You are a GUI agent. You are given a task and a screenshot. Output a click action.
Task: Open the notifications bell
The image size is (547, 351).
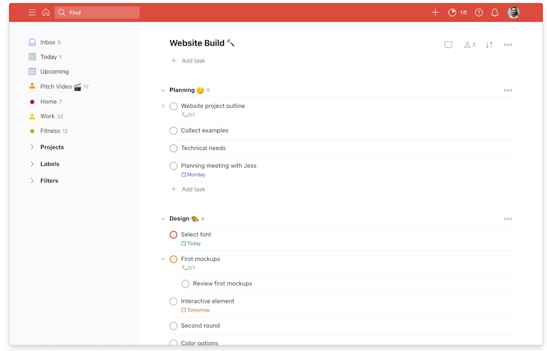click(x=495, y=13)
